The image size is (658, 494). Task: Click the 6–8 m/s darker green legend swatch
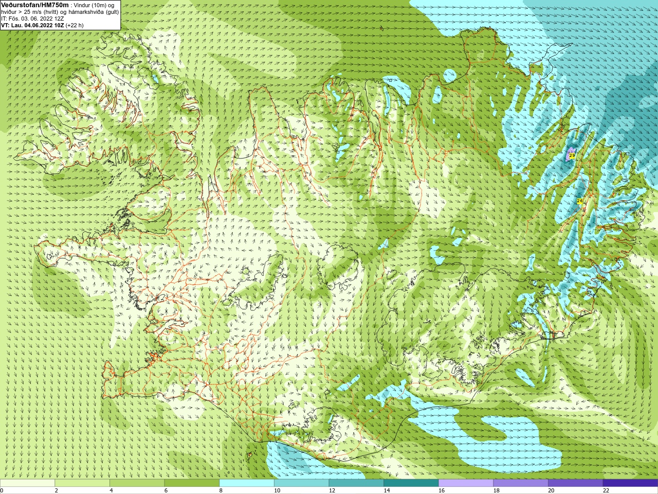pos(192,483)
